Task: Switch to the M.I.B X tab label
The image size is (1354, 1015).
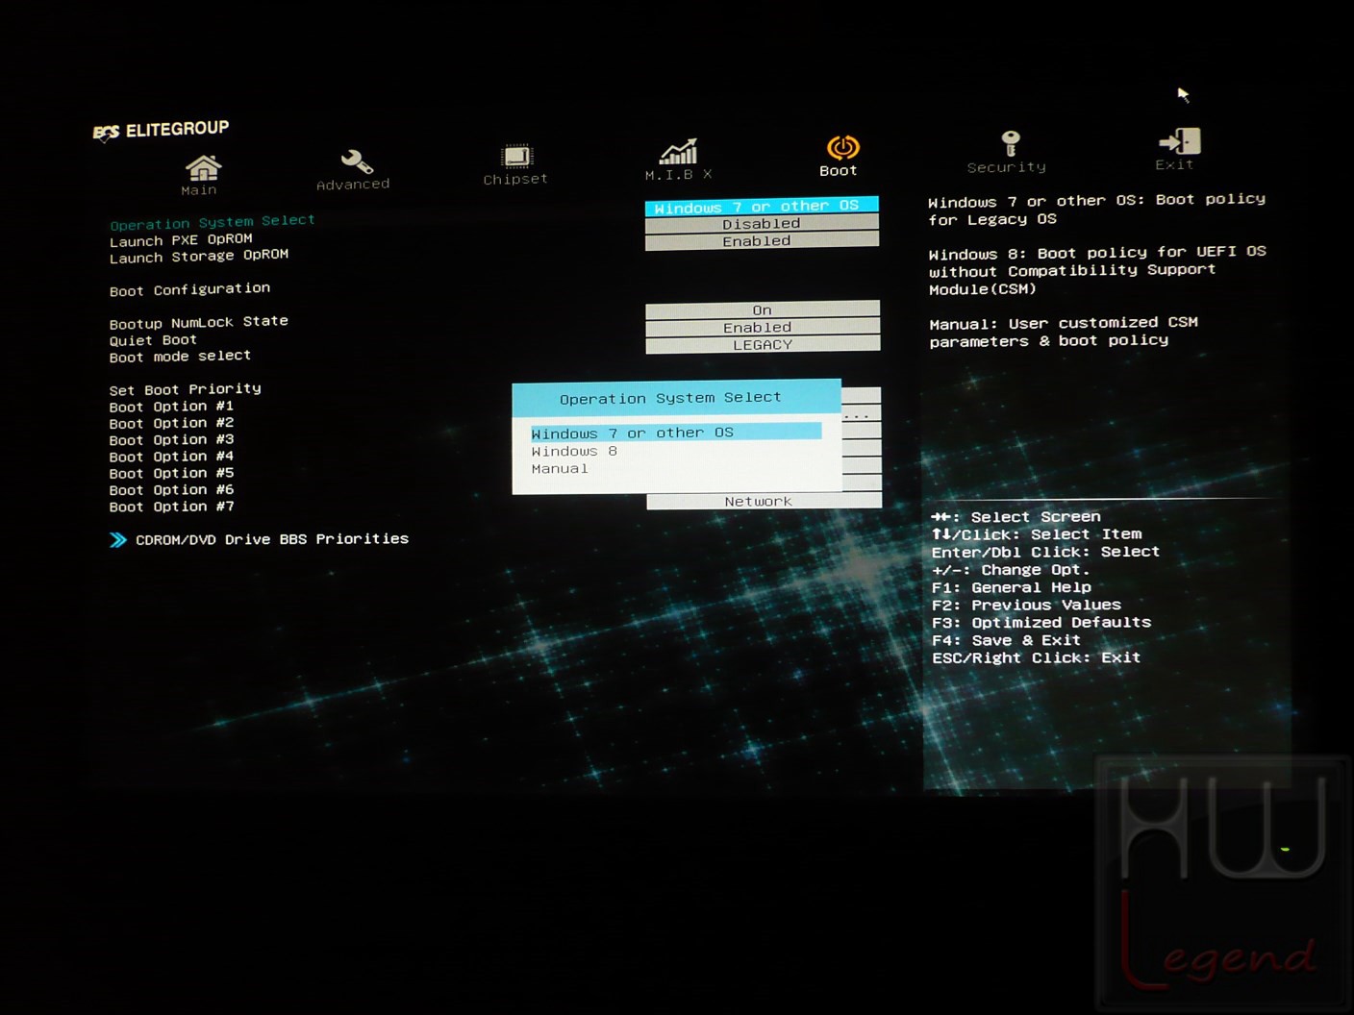Action: point(679,175)
